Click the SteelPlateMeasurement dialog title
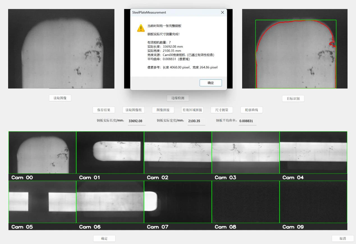The image size is (356, 244). [x=149, y=12]
